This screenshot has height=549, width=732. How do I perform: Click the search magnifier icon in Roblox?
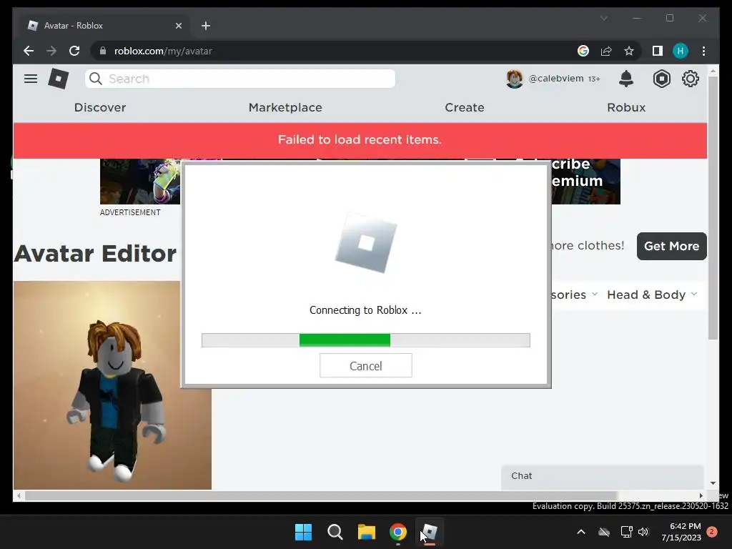point(96,79)
